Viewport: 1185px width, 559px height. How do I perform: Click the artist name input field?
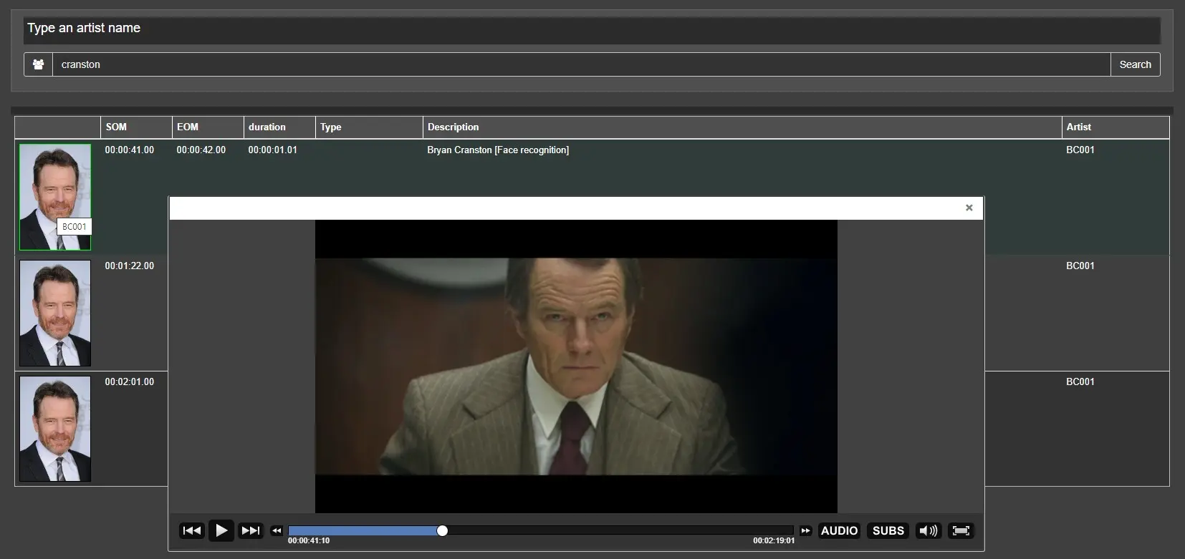click(x=580, y=64)
